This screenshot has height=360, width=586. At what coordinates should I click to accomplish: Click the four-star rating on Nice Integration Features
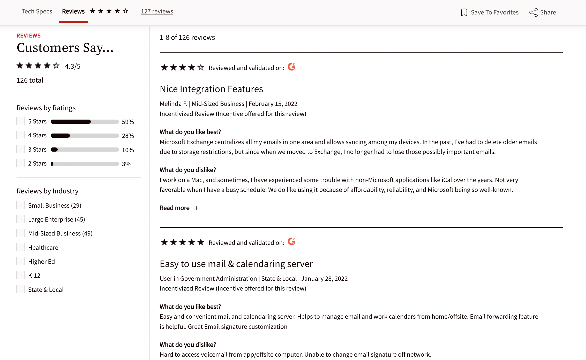click(x=182, y=68)
